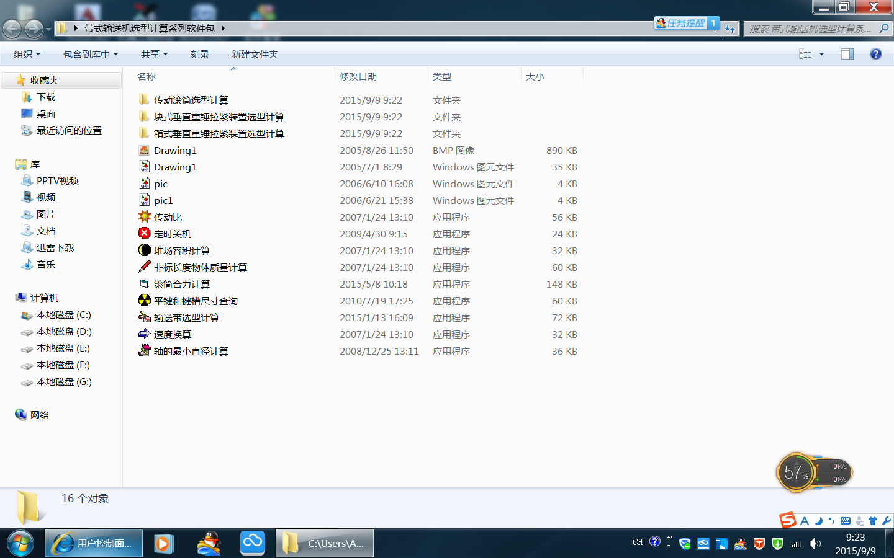Open 本地磁盘 (G:) drive
894x558 pixels.
(64, 381)
